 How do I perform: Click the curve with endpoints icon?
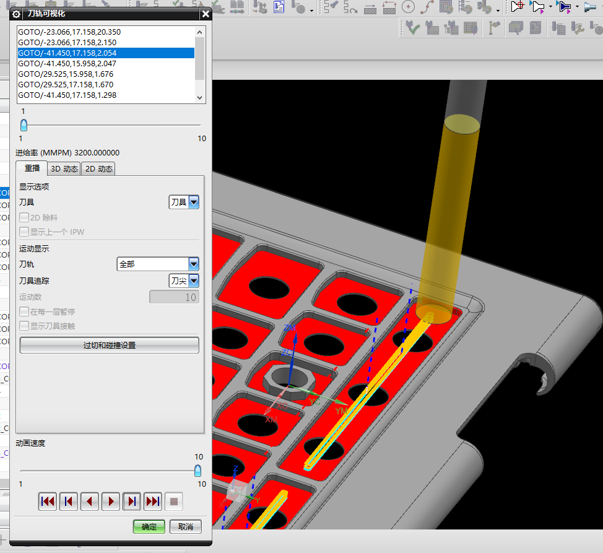pos(427,7)
